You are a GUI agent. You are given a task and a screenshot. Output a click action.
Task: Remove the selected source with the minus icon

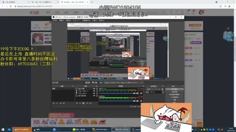[x=80, y=103]
